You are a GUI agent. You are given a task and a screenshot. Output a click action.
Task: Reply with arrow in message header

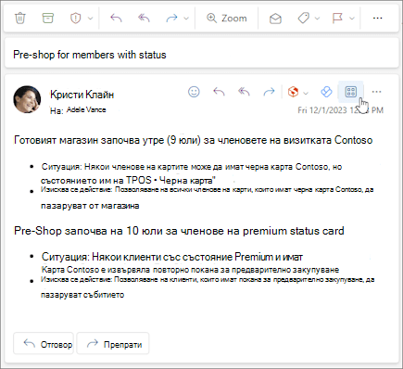coord(219,92)
